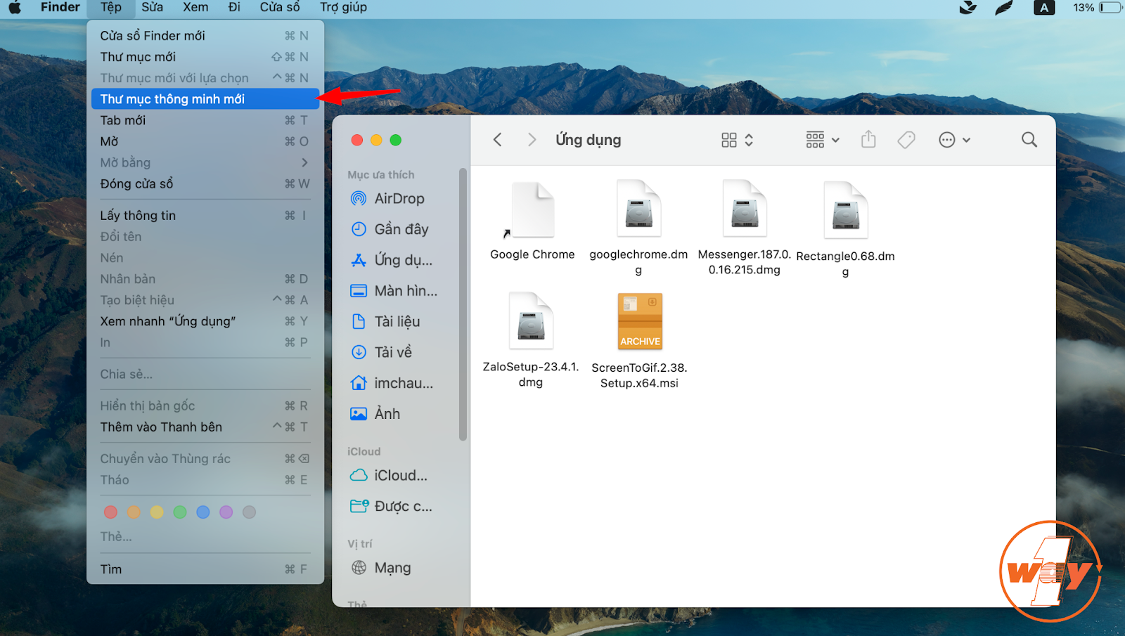Choose Cửa sổ Finder mới
The width and height of the screenshot is (1125, 636).
coord(205,36)
